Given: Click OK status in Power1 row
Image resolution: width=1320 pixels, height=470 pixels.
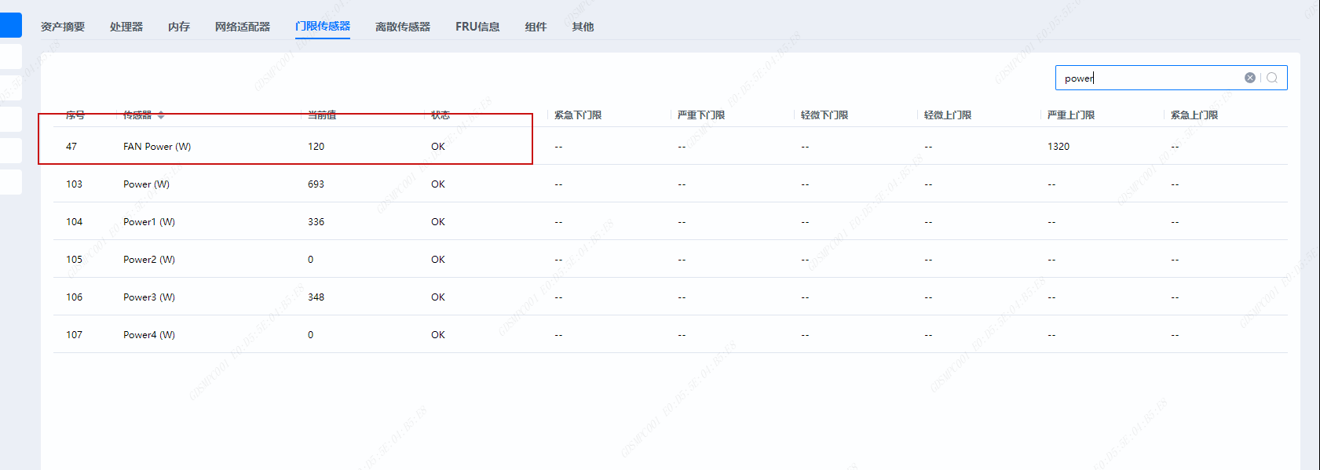Looking at the screenshot, I should click(438, 222).
